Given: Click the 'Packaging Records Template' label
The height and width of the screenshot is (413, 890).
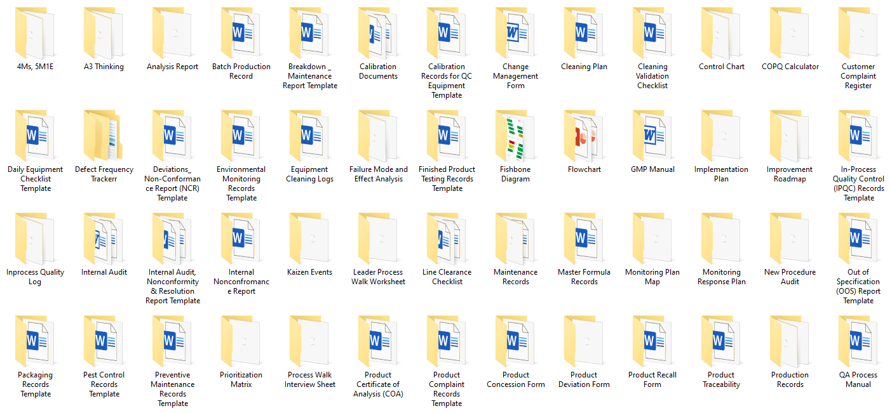Looking at the screenshot, I should [35, 384].
